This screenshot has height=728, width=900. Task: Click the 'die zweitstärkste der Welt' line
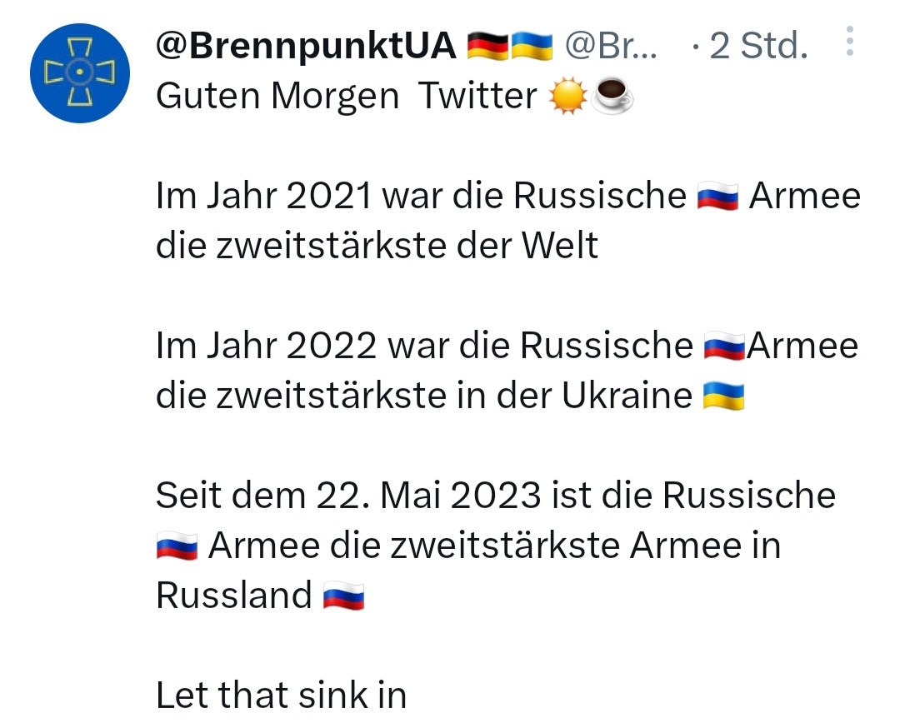377,246
